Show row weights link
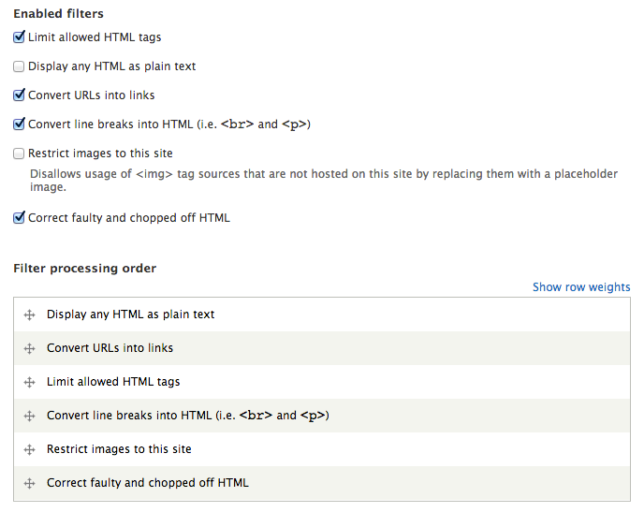Viewport: 644px width, 512px height. tap(581, 287)
